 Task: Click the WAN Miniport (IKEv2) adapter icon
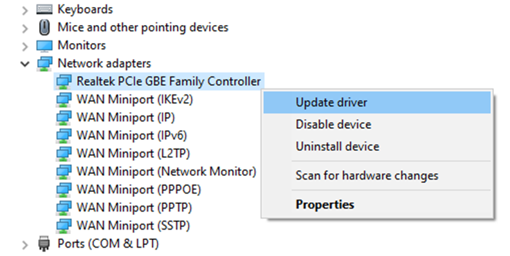point(64,99)
